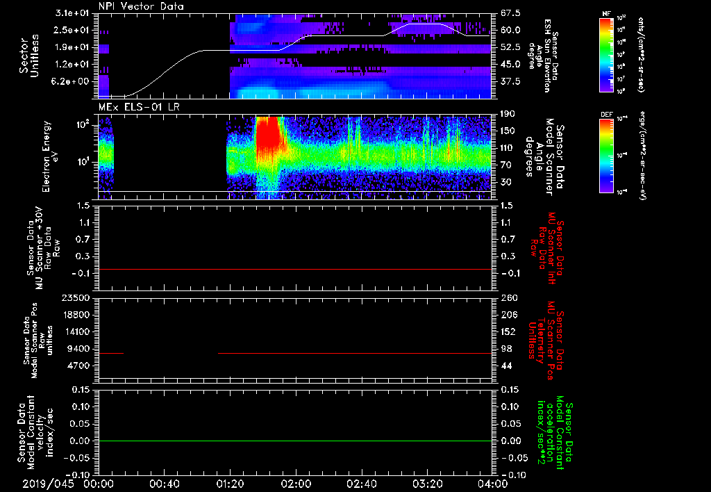Click the '2019/045' date label
The width and height of the screenshot is (711, 492).
pos(48,484)
